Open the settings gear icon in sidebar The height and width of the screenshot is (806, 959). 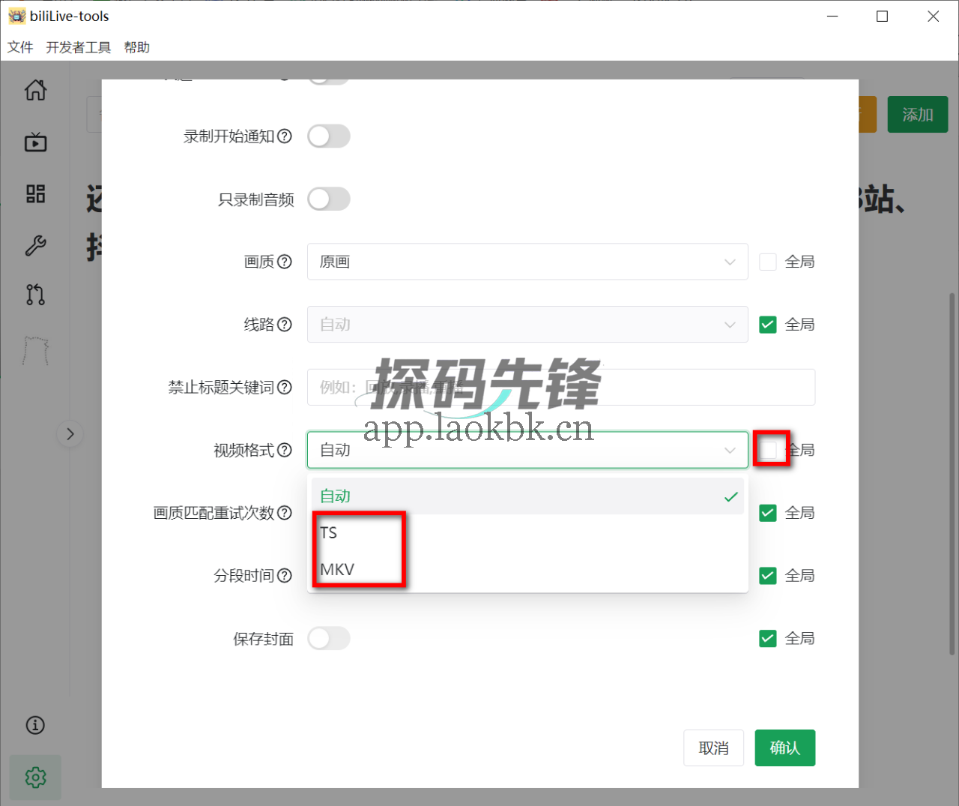35,778
